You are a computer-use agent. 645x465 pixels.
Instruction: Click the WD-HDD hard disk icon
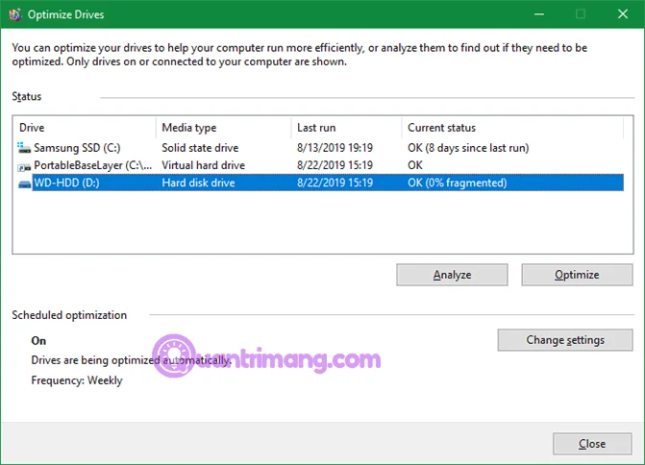point(25,184)
